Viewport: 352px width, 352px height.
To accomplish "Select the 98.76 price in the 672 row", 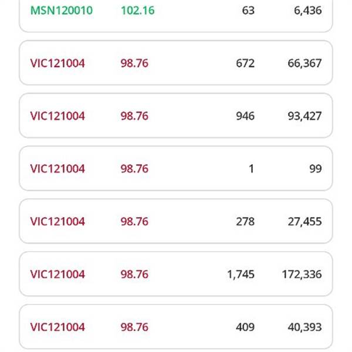I will 134,63.
